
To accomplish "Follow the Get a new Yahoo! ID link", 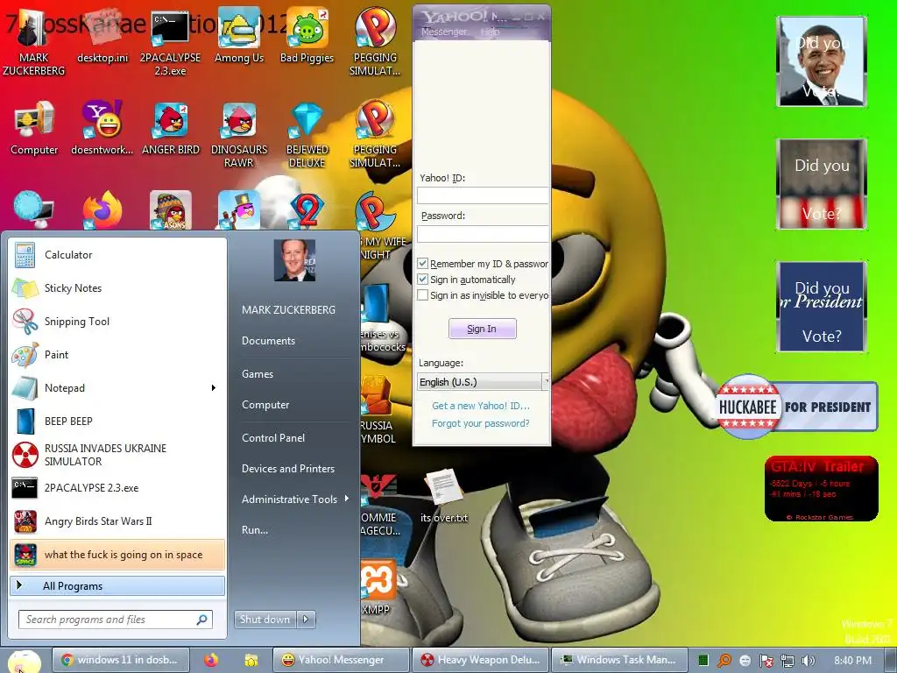I will pyautogui.click(x=481, y=406).
